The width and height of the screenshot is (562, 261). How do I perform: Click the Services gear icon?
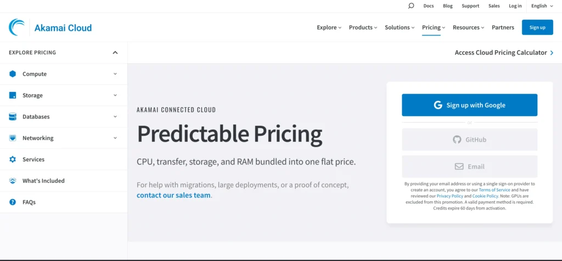tap(13, 159)
